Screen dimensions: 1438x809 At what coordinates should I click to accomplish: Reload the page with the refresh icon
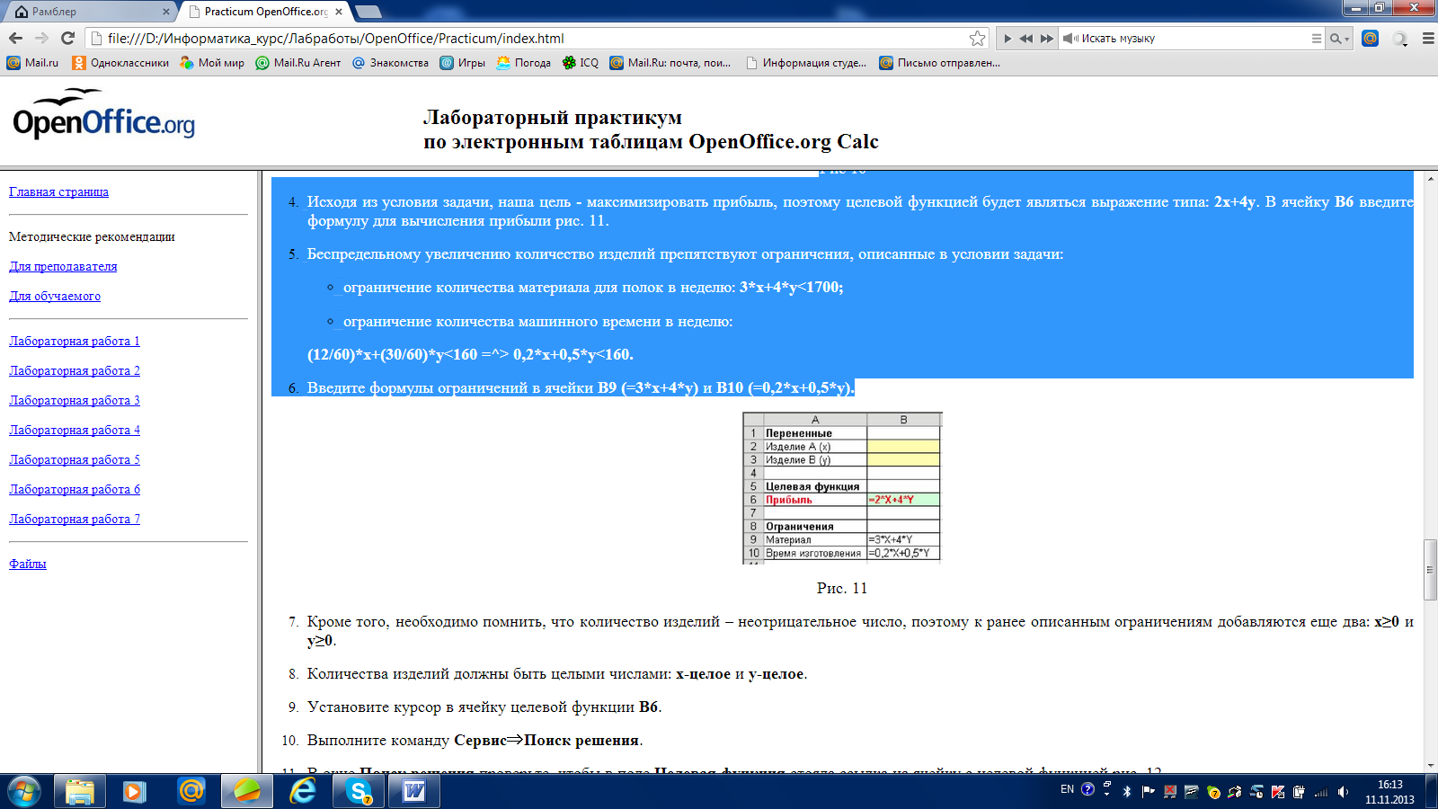tap(67, 38)
